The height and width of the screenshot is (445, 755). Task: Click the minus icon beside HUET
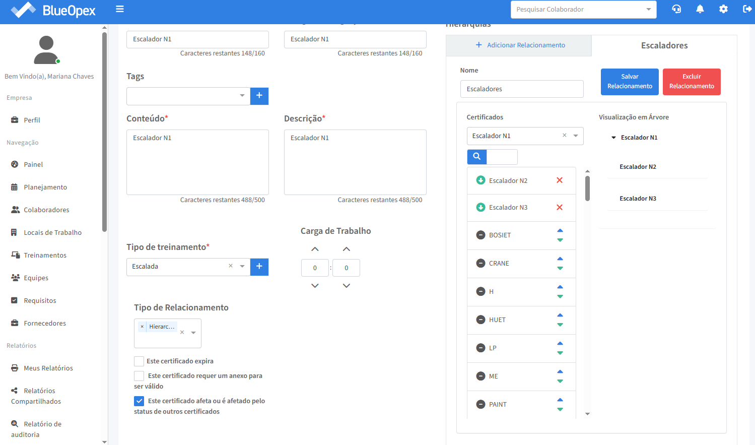click(x=481, y=320)
